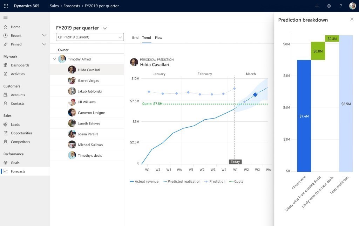The image size is (359, 226).
Task: View the Competitors section
Action: [x=22, y=142]
